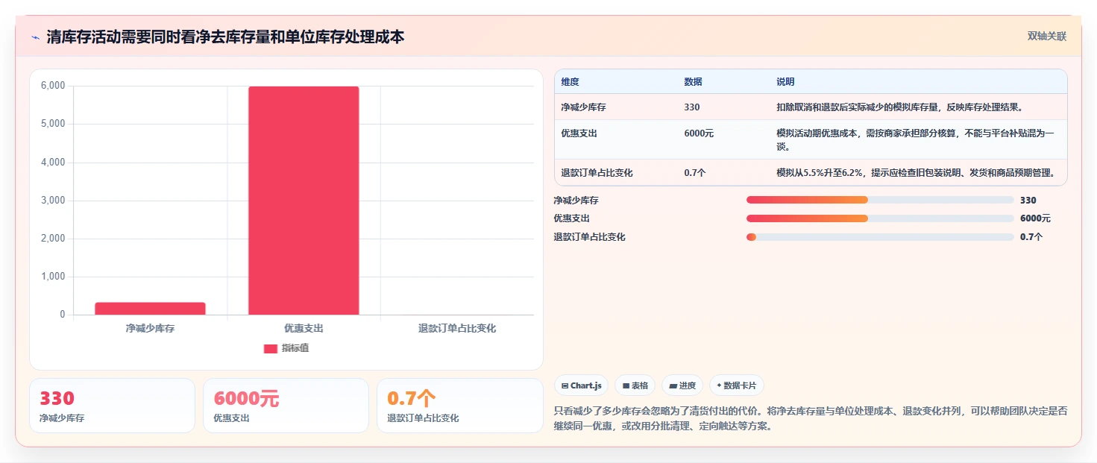1097x463 pixels.
Task: Click the 净减少库存 progress bar
Action: click(x=880, y=200)
